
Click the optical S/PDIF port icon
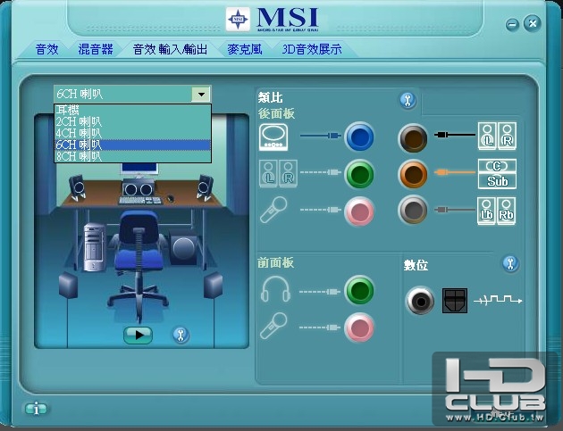[455, 301]
